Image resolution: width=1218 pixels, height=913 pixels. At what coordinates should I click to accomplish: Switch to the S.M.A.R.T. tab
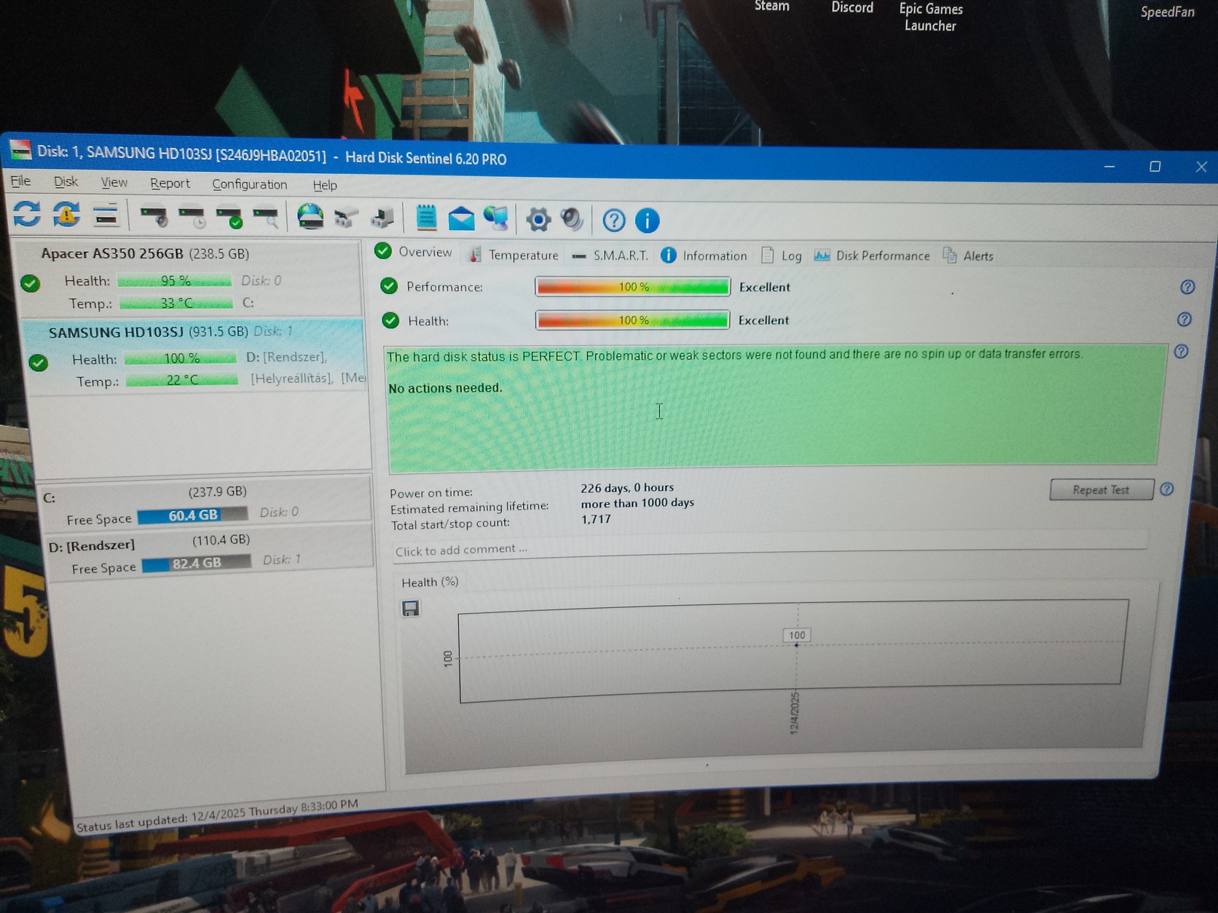(x=610, y=256)
